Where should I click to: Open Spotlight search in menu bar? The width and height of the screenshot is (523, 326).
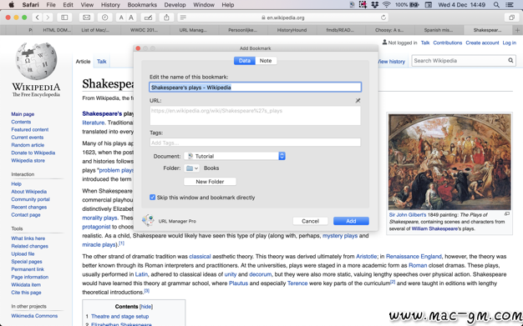(496, 5)
